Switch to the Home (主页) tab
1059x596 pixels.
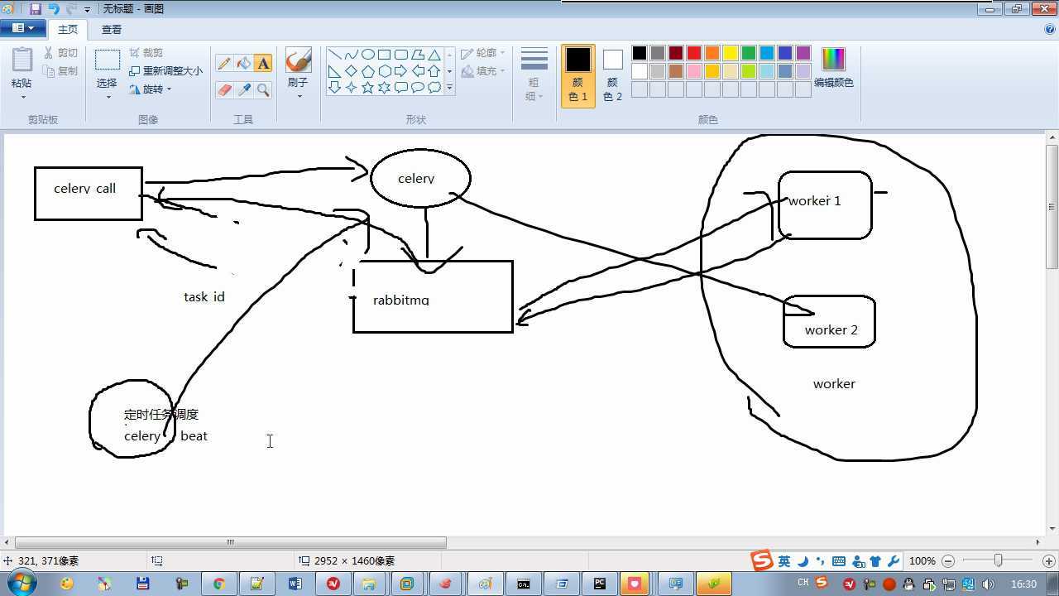pos(67,30)
